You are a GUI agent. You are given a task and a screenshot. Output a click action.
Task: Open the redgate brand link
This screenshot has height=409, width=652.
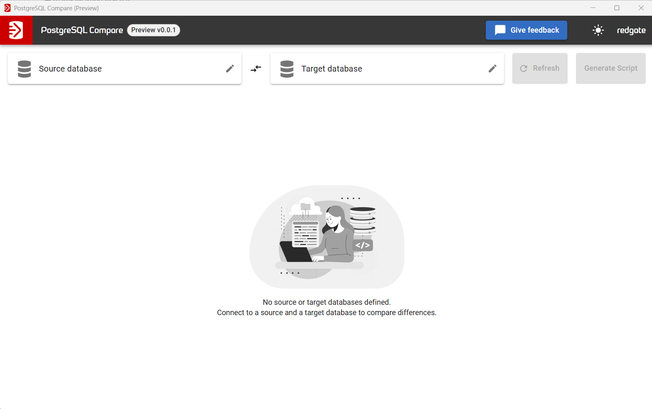coord(631,30)
